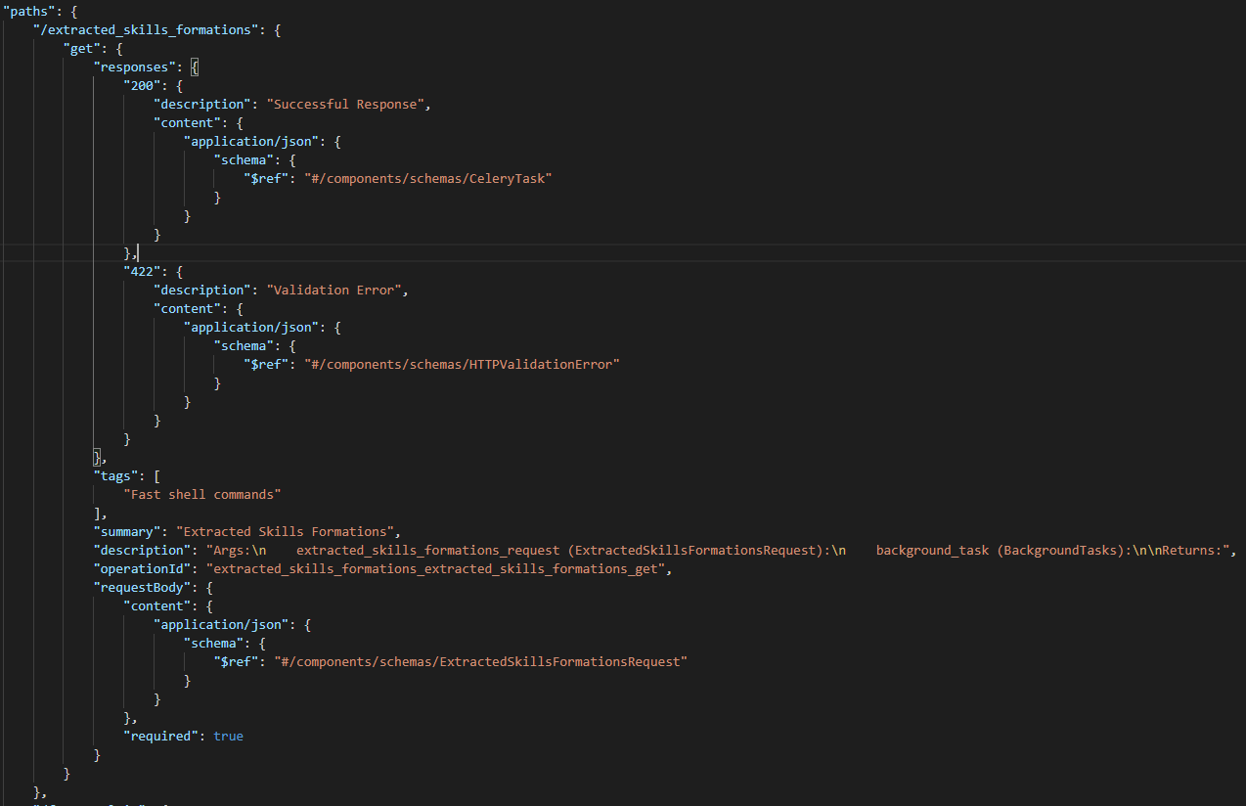Viewport: 1246px width, 806px height.
Task: Click "background_task" in the description string
Action: [x=932, y=550]
